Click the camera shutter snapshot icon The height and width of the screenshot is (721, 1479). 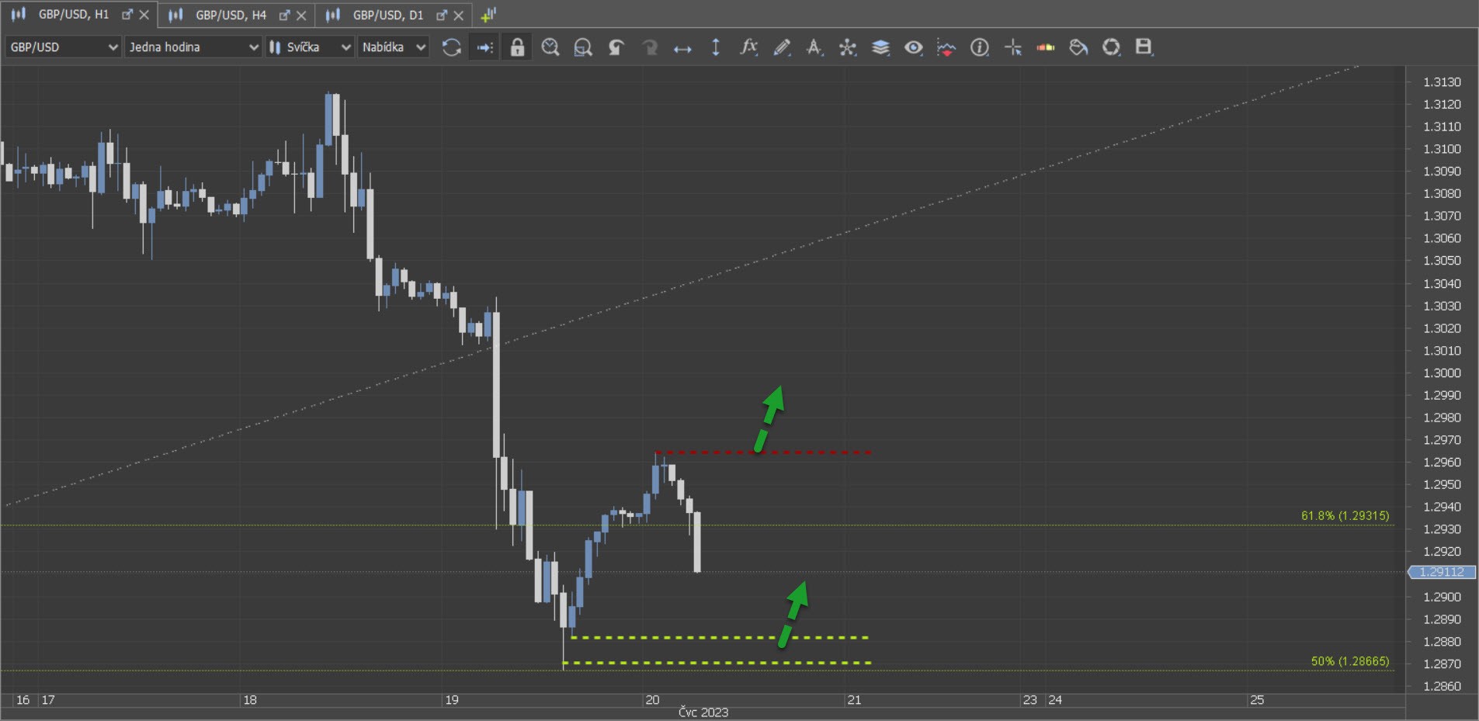(x=1111, y=47)
